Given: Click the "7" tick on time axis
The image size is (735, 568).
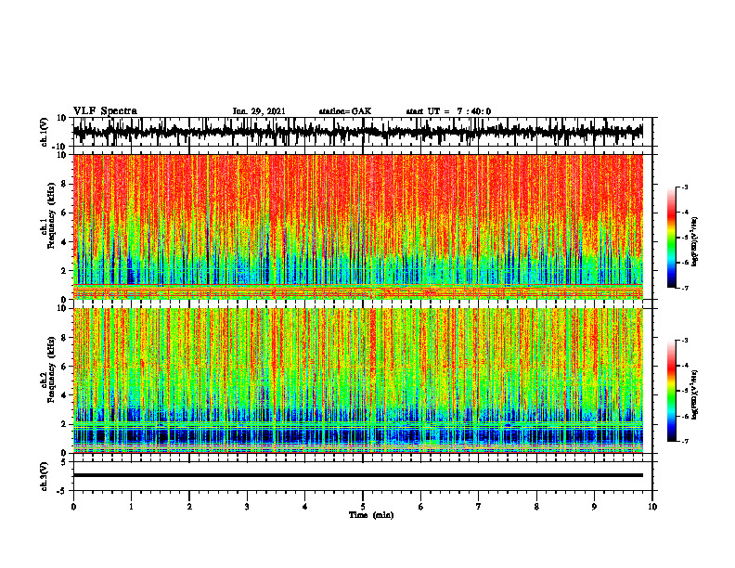Looking at the screenshot, I should click(x=479, y=507).
